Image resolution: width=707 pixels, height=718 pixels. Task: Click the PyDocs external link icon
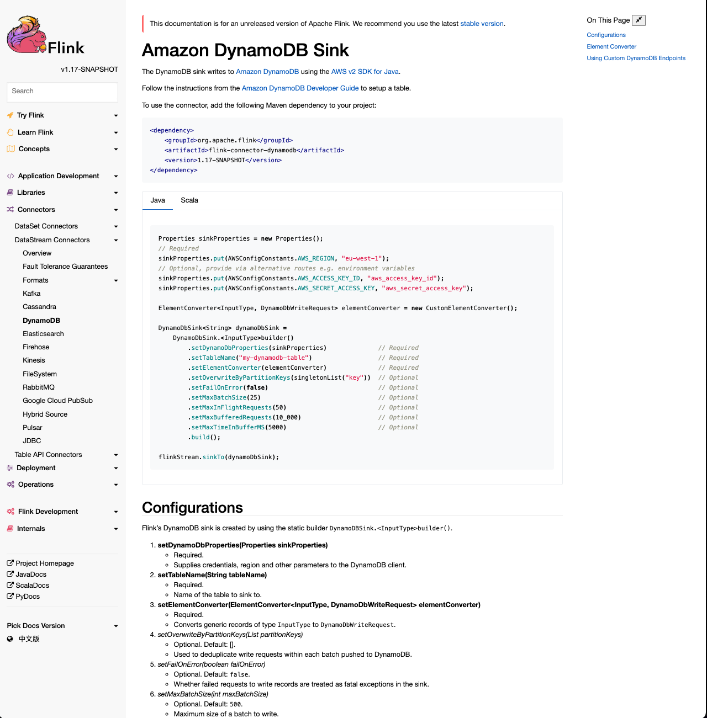point(10,596)
